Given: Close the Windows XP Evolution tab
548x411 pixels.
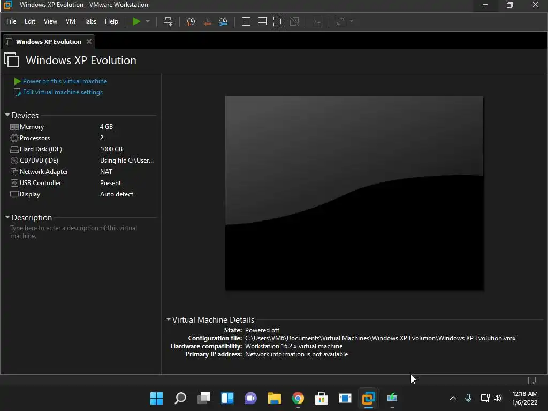Looking at the screenshot, I should [89, 42].
